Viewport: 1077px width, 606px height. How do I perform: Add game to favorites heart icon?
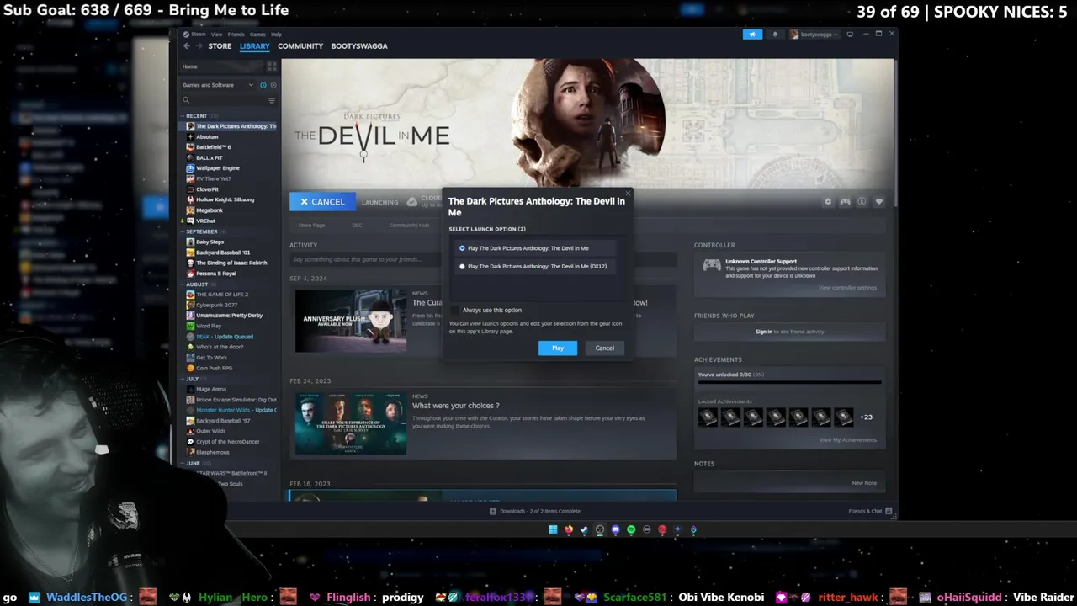(878, 202)
